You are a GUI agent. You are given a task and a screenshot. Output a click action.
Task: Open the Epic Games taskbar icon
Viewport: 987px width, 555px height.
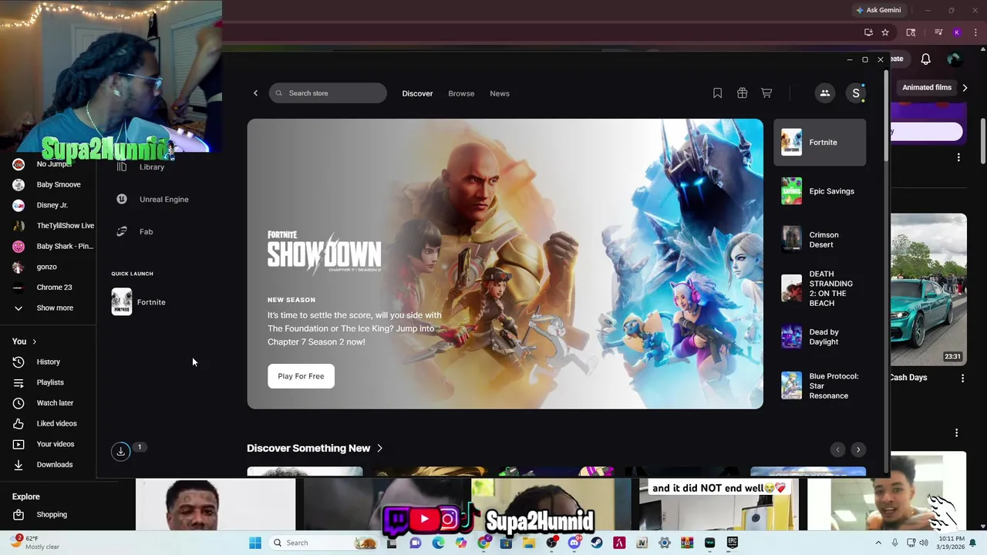(732, 543)
